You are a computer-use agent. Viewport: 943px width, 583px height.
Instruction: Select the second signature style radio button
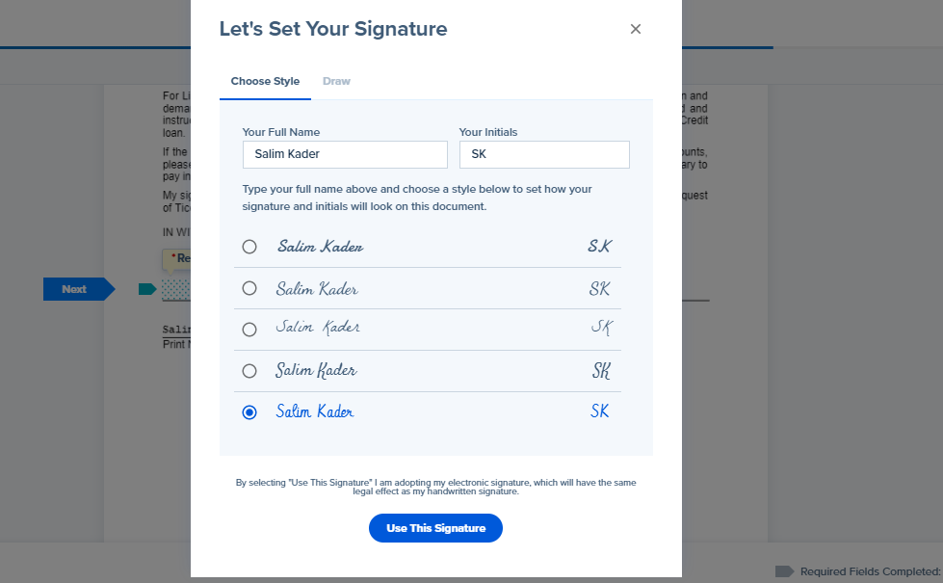coord(249,288)
